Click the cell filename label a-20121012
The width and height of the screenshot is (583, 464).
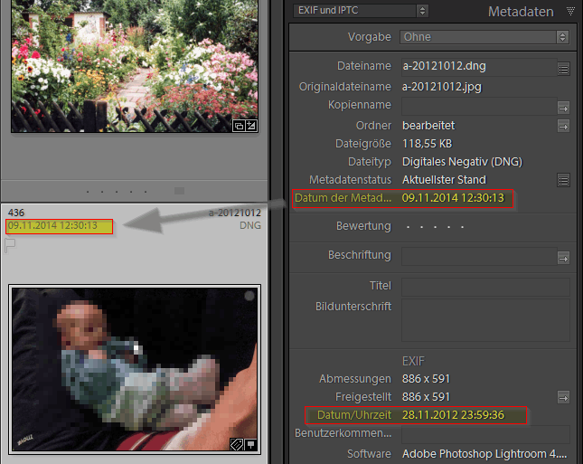(x=235, y=213)
